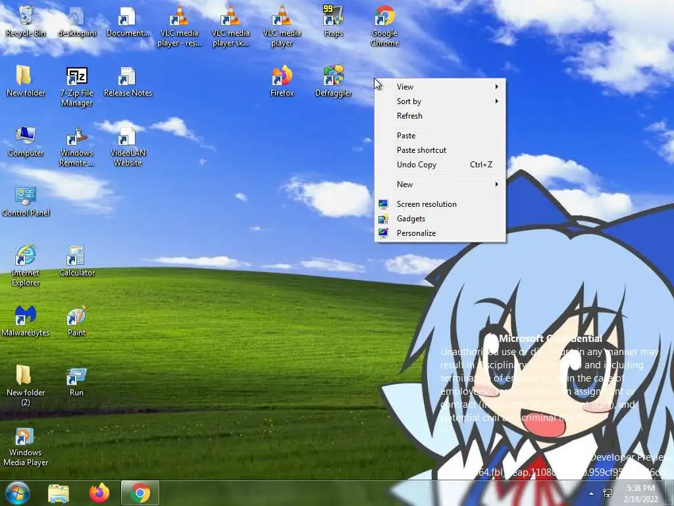This screenshot has width=674, height=506.
Task: Select the Run shortcut icon
Action: (x=76, y=381)
